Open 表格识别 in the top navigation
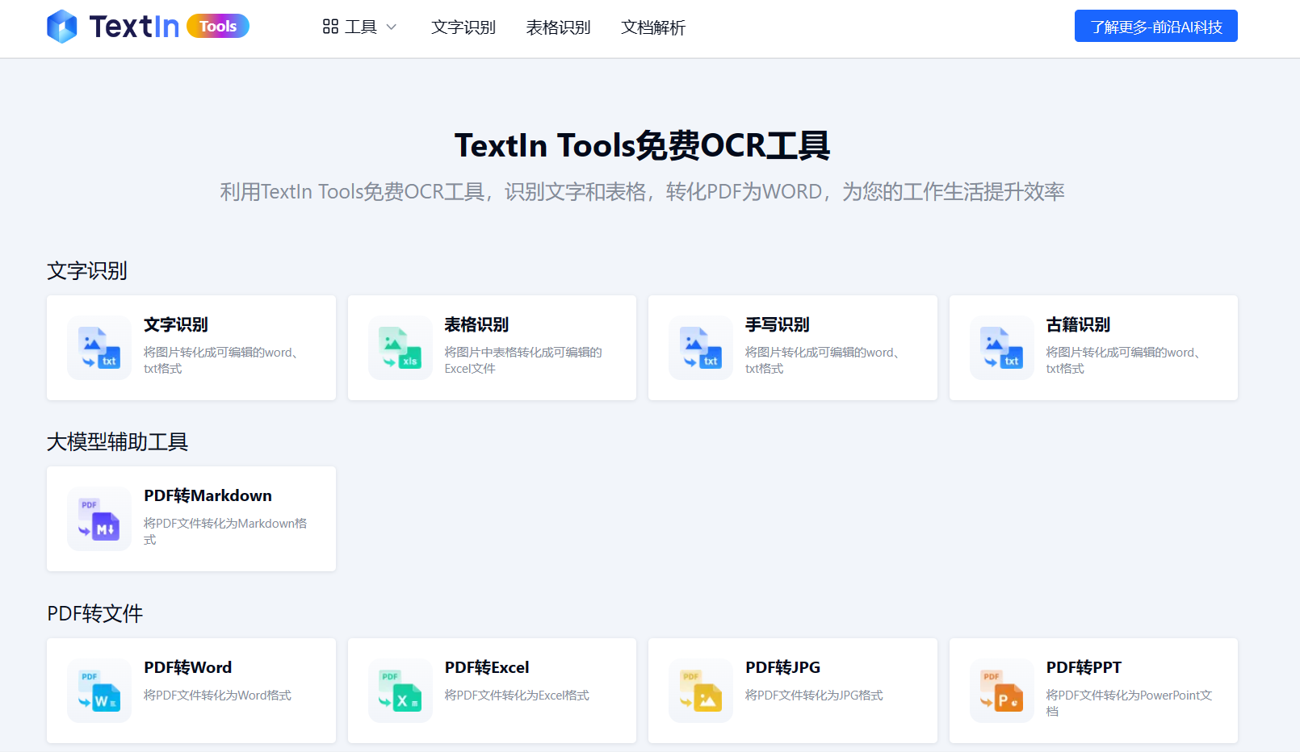 click(558, 27)
